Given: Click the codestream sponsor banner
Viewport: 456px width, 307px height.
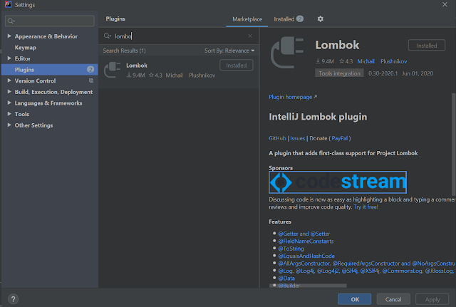Looking at the screenshot, I should 338,182.
